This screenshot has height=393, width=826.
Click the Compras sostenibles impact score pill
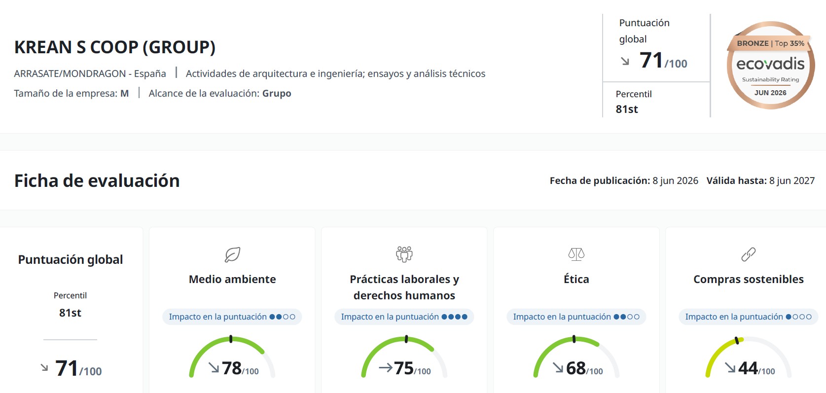click(749, 317)
